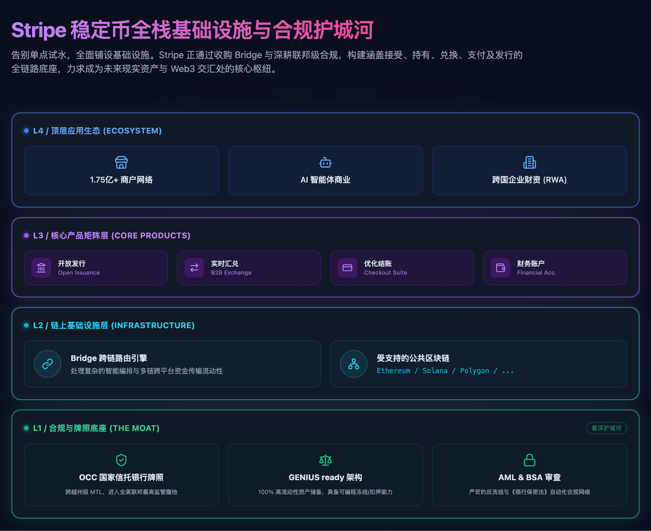Click the 实时汇兑 product title
The height and width of the screenshot is (531, 651).
pyautogui.click(x=225, y=264)
